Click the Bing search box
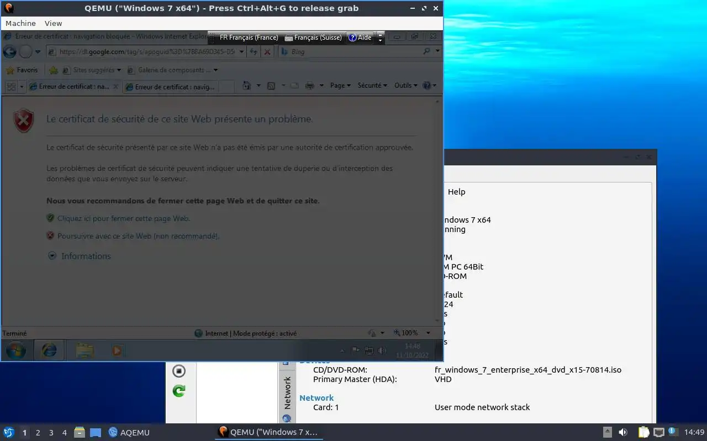Viewport: 707px width, 441px height. pyautogui.click(x=350, y=52)
